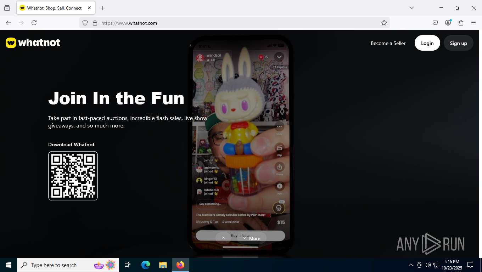Open the Firefox application menu
This screenshot has height=272, width=482.
coord(473,23)
